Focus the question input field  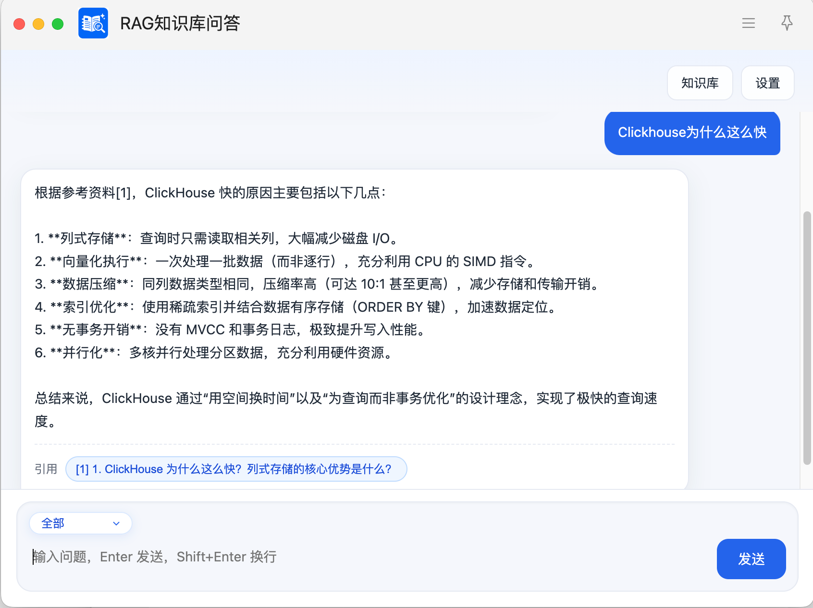tap(370, 557)
